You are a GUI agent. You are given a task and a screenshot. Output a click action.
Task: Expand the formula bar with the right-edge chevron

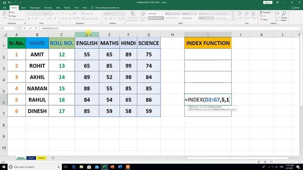301,28
